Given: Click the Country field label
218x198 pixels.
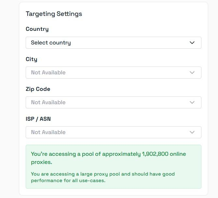Looking at the screenshot, I should 37,29.
